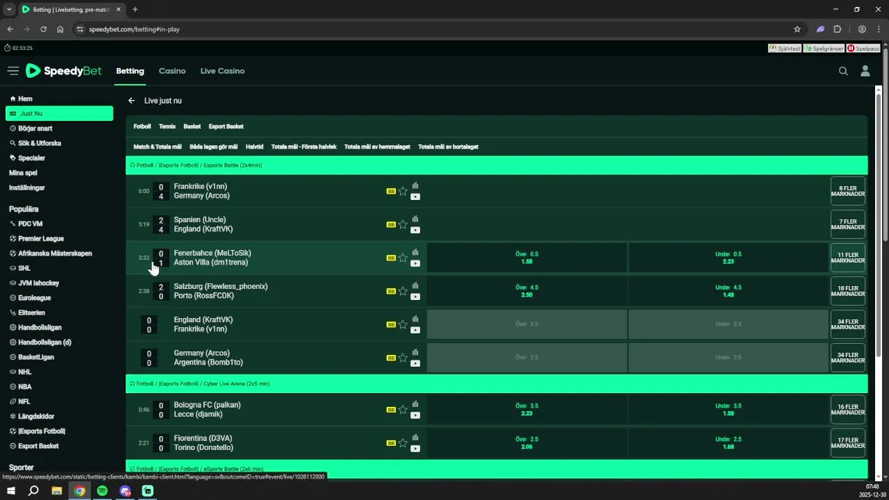889x500 pixels.
Task: Expand 16 fler marknader for Bologna vs Lecce
Action: (848, 410)
